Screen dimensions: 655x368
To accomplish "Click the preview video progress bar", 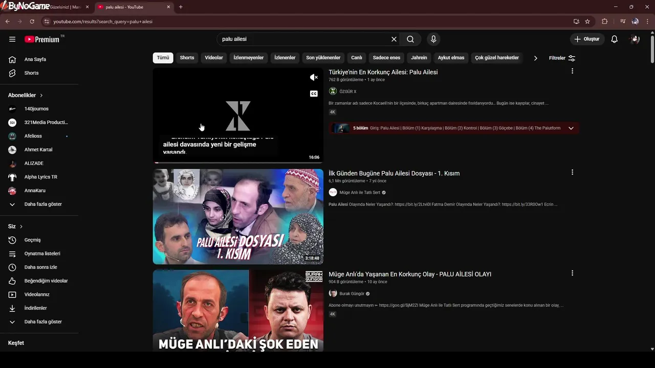I will pyautogui.click(x=238, y=163).
